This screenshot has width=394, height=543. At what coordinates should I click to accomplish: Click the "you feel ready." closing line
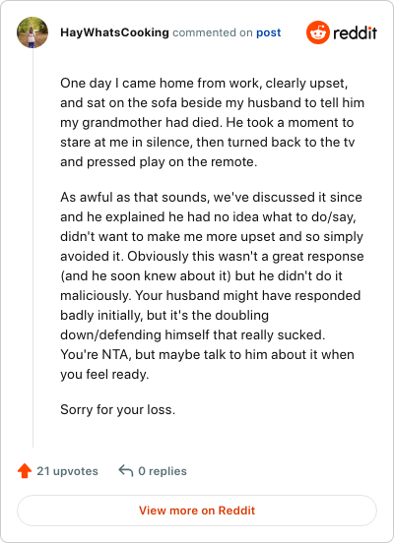[104, 375]
